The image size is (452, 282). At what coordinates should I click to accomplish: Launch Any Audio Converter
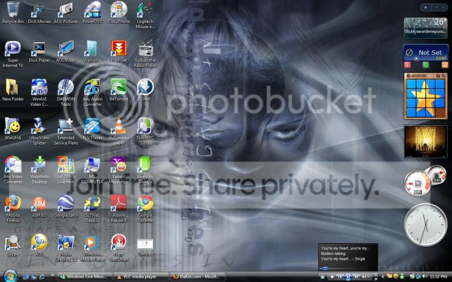pos(92,93)
